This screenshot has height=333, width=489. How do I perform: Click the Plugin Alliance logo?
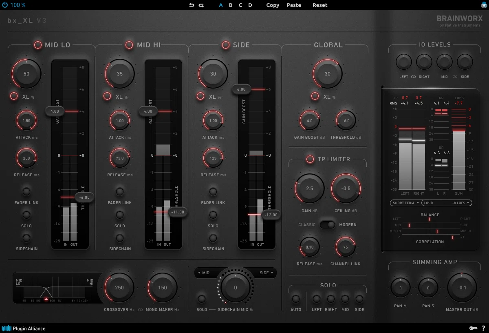coord(24,328)
